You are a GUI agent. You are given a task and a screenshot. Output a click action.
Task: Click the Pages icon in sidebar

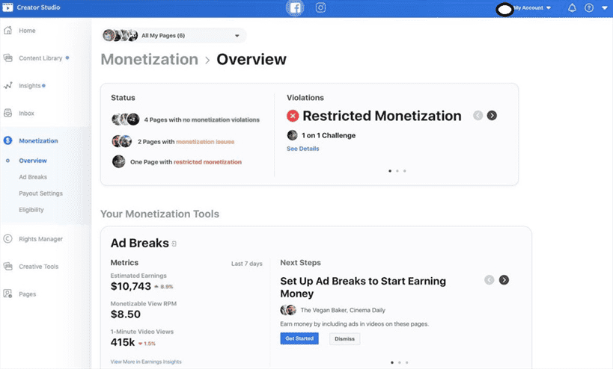(x=7, y=294)
